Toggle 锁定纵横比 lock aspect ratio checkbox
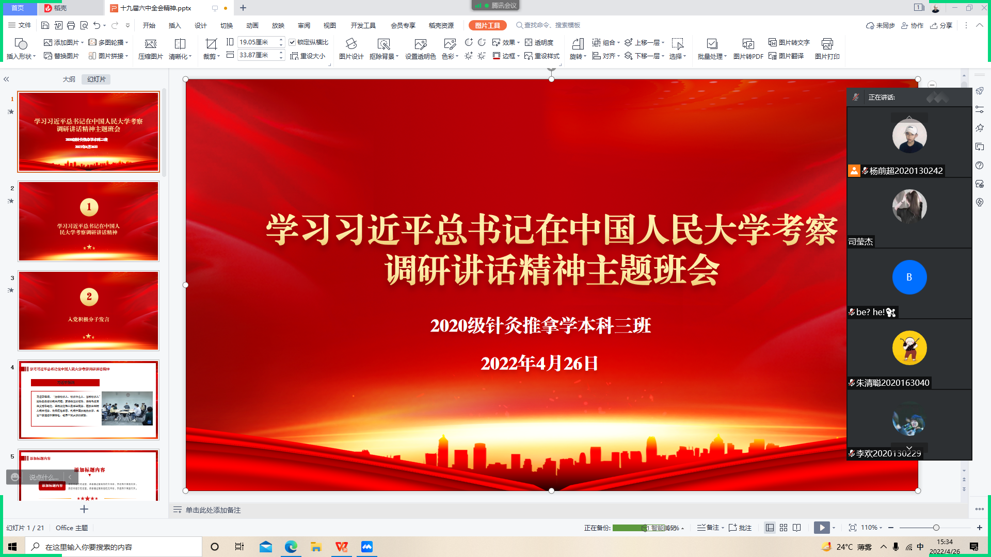Screen dimensions: 991x557 [x=292, y=42]
